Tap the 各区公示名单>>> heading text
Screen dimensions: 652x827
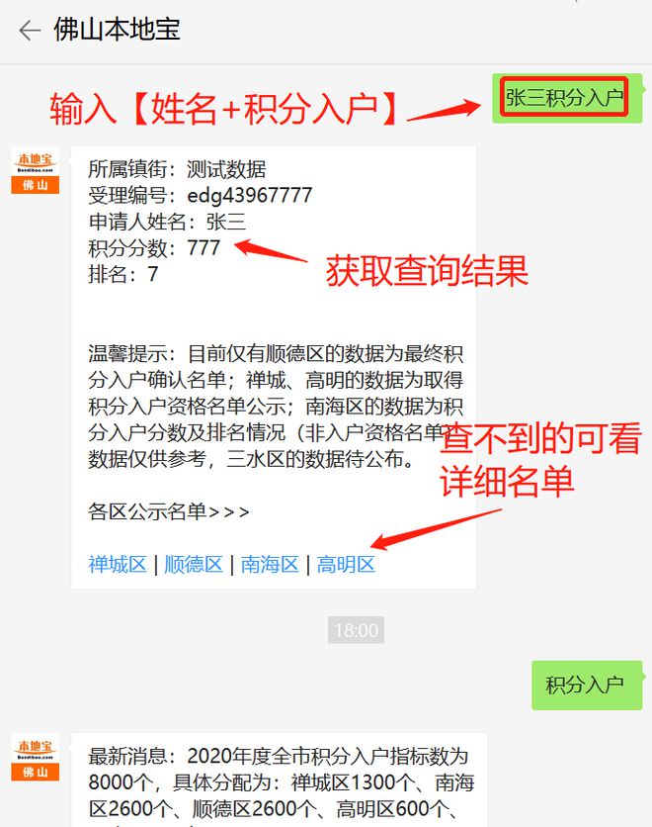169,511
